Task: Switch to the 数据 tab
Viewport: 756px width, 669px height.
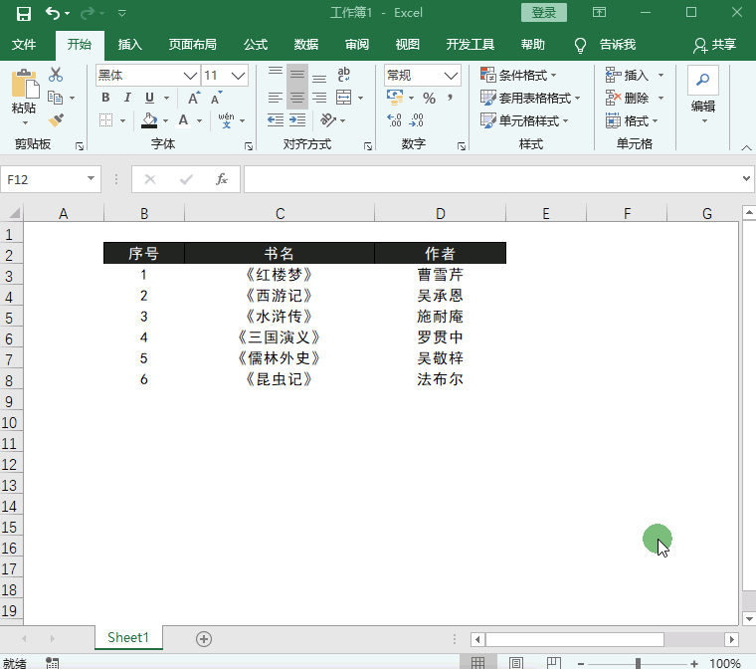Action: (306, 45)
